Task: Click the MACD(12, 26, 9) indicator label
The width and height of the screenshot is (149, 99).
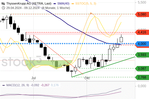Action: [x=18, y=85]
